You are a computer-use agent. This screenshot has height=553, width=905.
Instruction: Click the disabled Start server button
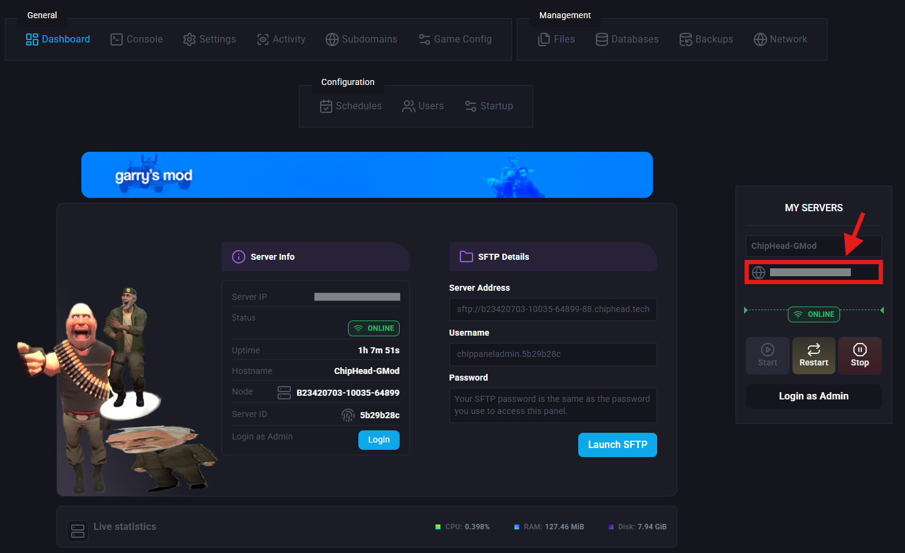pos(768,356)
